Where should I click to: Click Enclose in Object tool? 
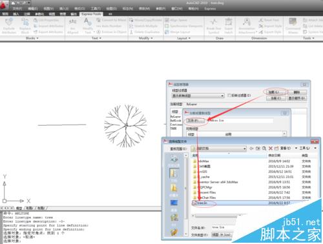click(x=112, y=32)
